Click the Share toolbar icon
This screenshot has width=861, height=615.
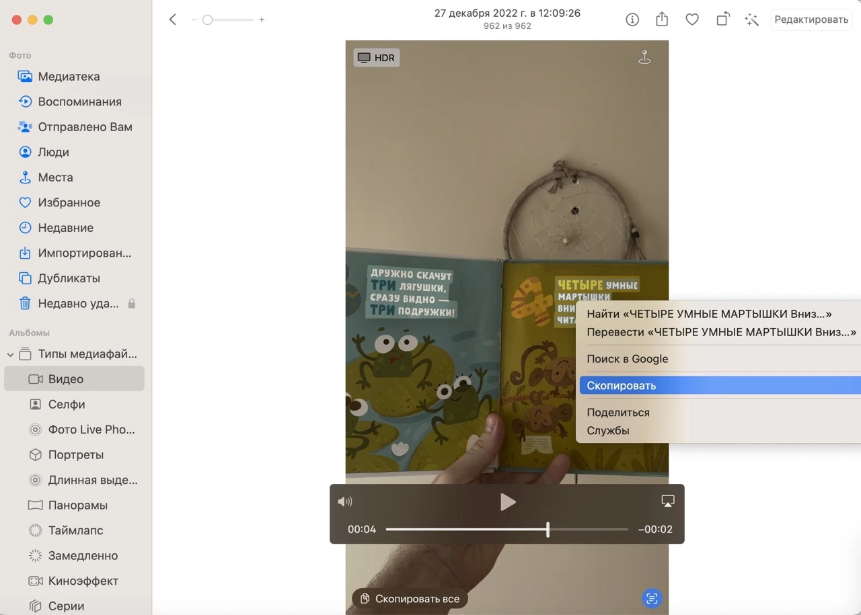tap(662, 19)
